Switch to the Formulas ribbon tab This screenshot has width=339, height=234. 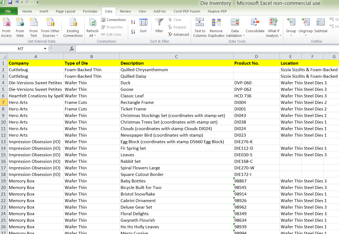(90, 11)
